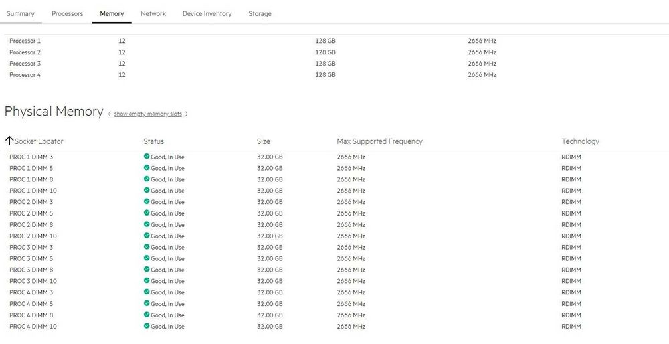The height and width of the screenshot is (344, 669).
Task: Go to the Device Inventory tab
Action: (x=207, y=13)
